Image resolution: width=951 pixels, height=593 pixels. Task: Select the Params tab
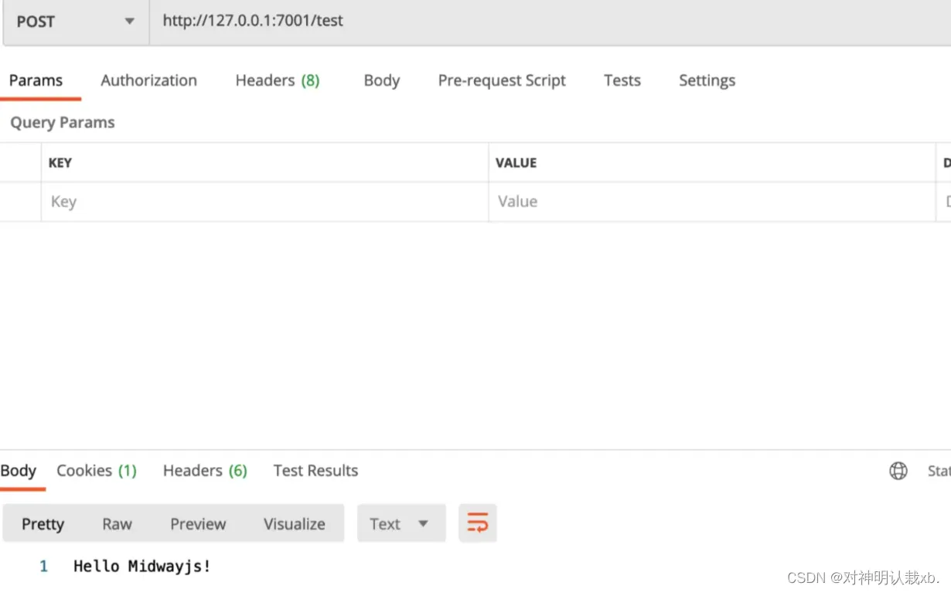tap(36, 80)
